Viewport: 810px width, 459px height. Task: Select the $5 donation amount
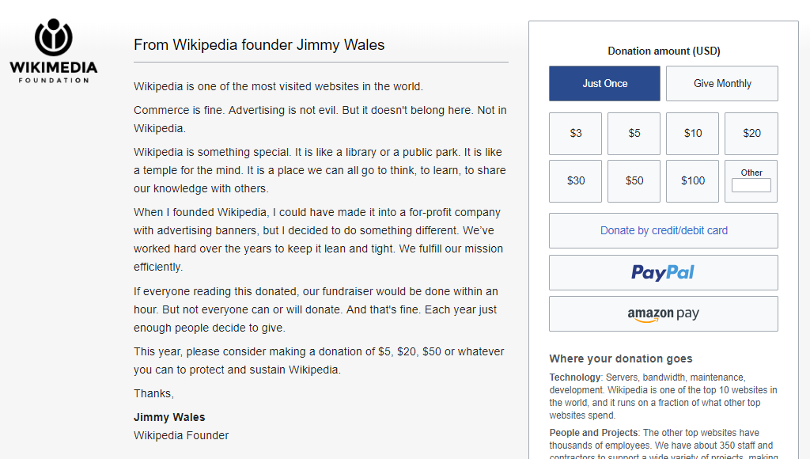(x=634, y=133)
